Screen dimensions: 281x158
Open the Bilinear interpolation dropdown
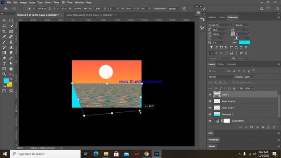[174, 9]
